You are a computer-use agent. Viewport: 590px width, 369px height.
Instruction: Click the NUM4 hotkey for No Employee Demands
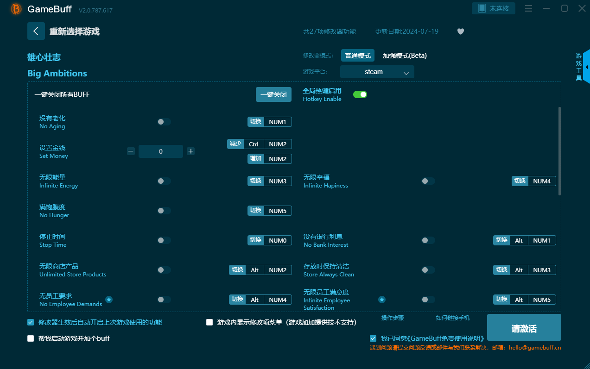[278, 300]
